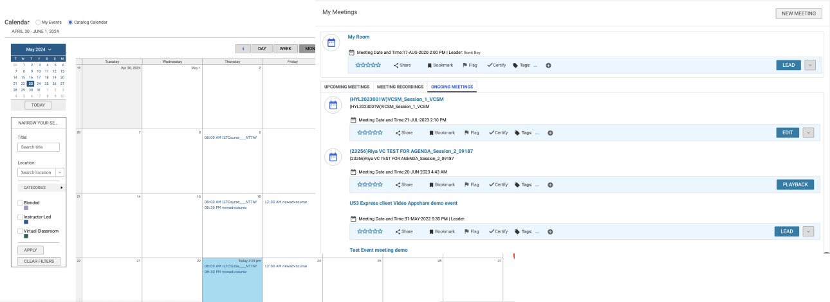Click the Today button under mini calendar
830x302 pixels.
tap(38, 105)
